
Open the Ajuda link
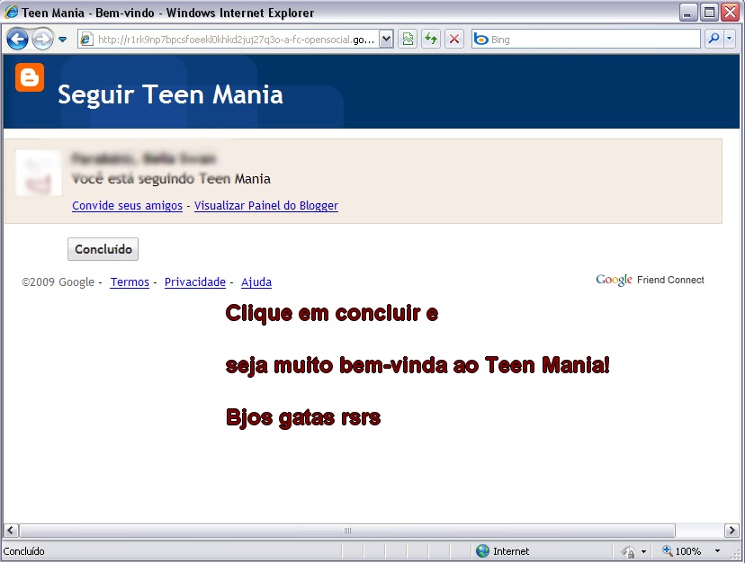(x=256, y=282)
